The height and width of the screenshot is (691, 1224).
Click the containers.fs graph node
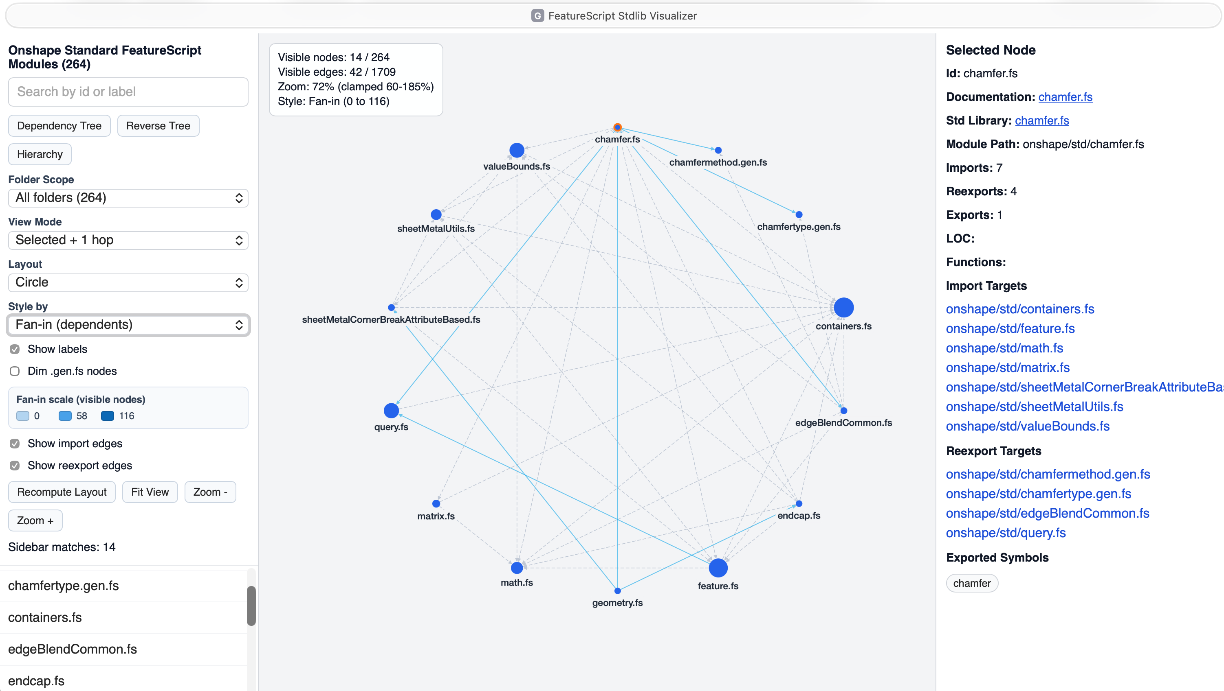[843, 308]
